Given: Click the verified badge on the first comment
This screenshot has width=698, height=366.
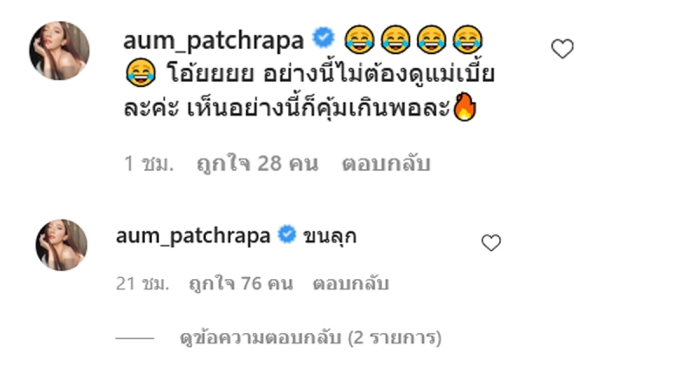Looking at the screenshot, I should (324, 37).
